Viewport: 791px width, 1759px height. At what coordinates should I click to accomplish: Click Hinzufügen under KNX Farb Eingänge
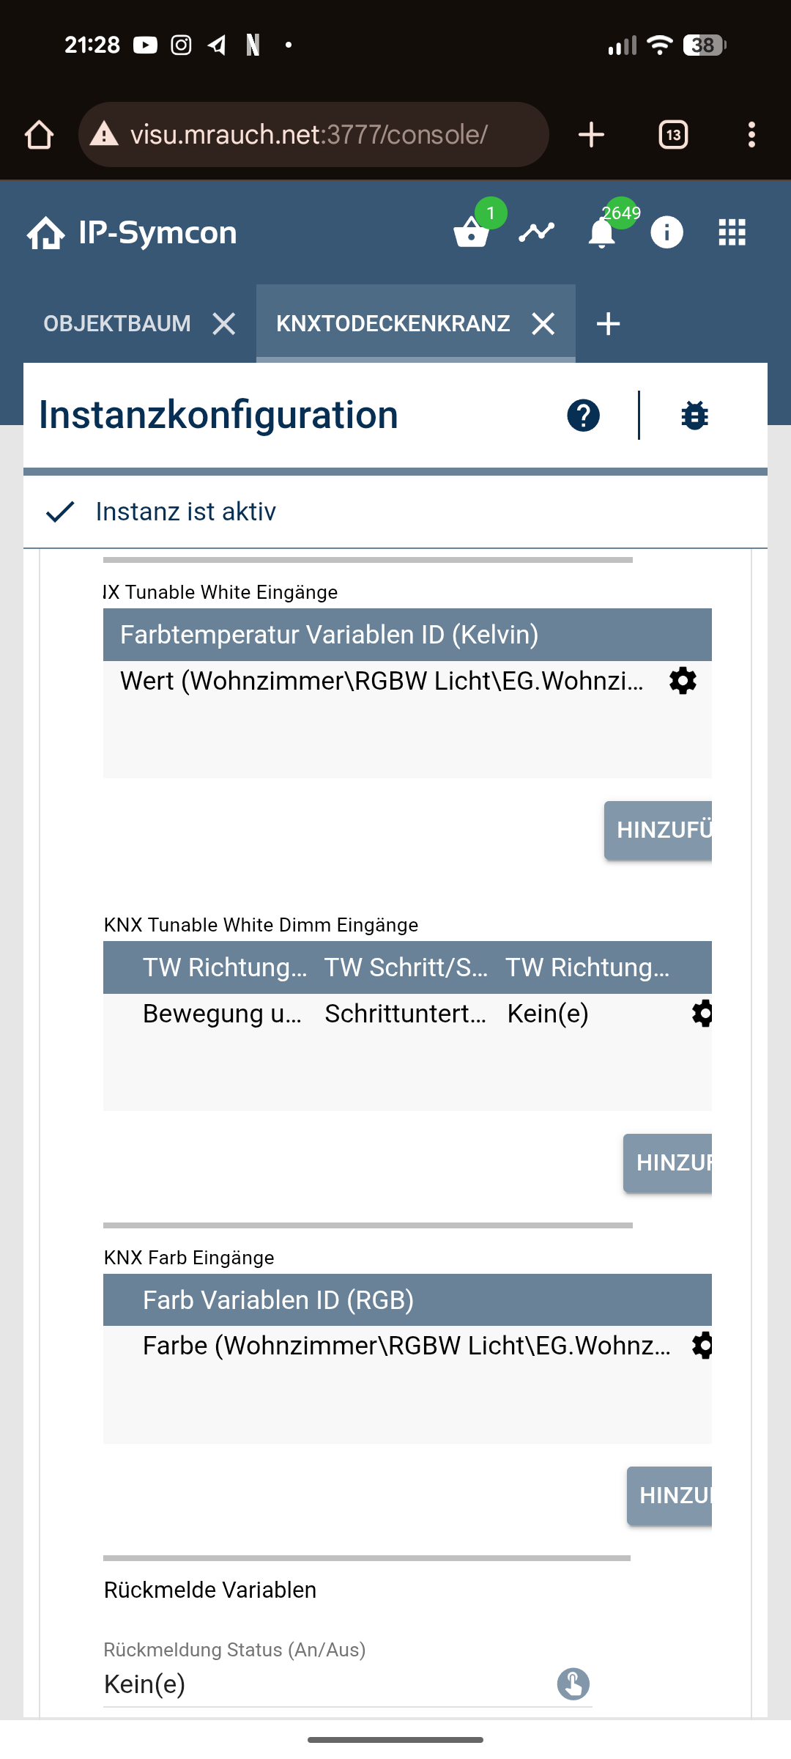[x=670, y=1495]
